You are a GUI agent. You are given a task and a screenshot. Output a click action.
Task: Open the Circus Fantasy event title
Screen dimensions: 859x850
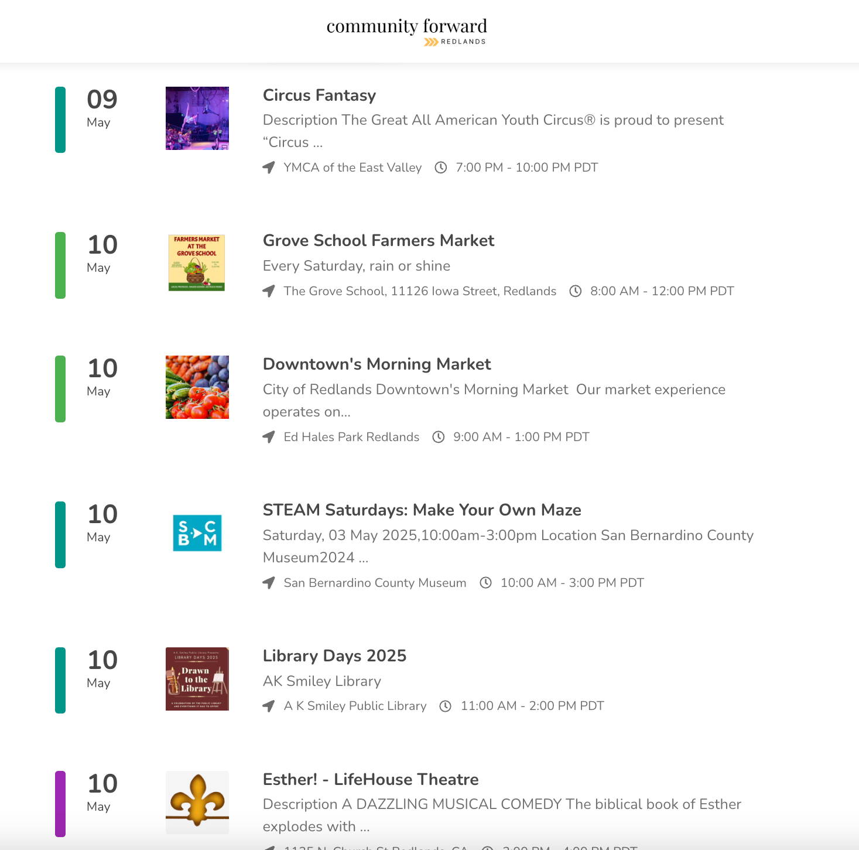[x=319, y=95]
